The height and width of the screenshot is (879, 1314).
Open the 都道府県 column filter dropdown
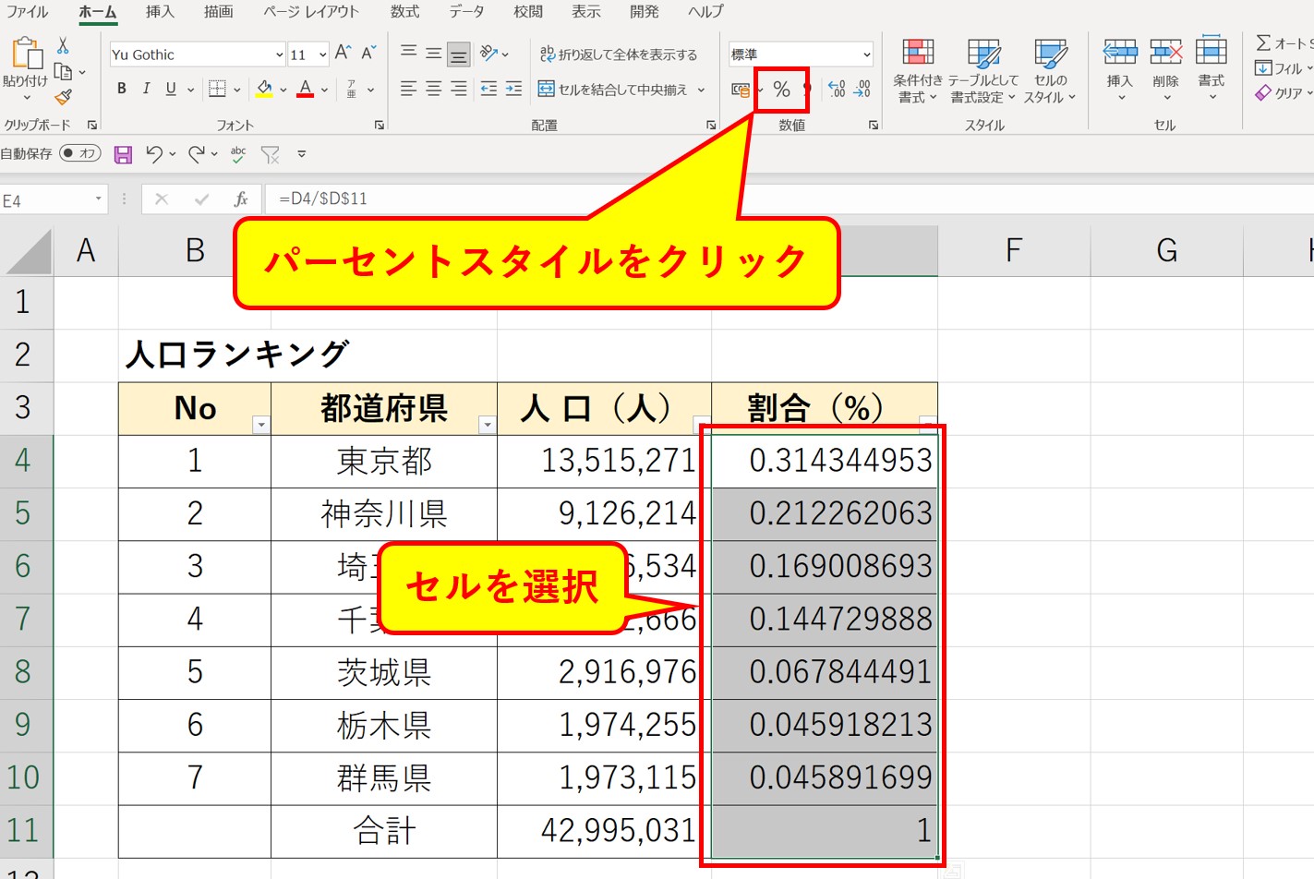tap(488, 425)
